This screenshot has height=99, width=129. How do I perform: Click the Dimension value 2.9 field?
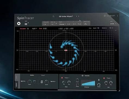coord(45,24)
